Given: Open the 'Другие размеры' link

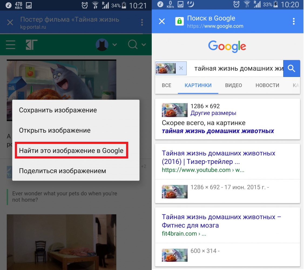Looking at the screenshot, I should (213, 113).
